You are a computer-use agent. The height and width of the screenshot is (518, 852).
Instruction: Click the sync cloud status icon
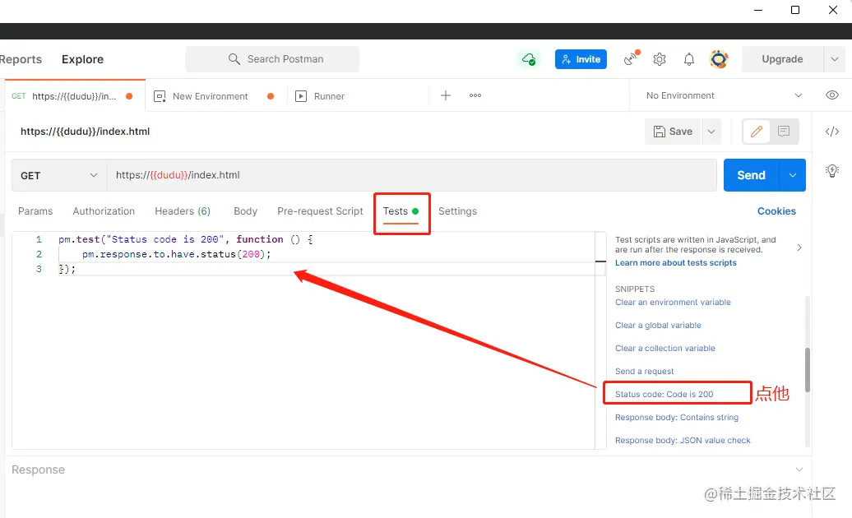click(x=529, y=59)
